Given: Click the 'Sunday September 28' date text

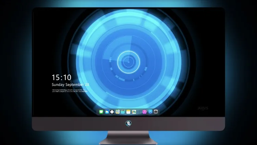Looking at the screenshot, I should 71,85.
